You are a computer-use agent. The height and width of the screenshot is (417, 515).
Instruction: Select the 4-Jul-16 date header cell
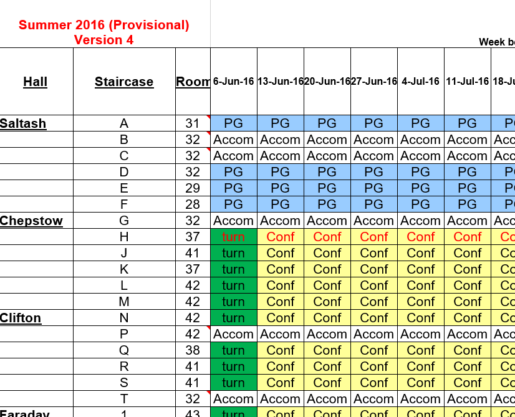click(421, 82)
